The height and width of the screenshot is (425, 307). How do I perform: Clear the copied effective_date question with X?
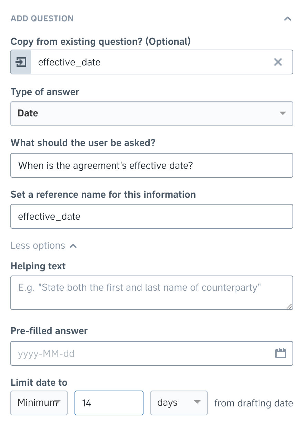[x=278, y=62]
